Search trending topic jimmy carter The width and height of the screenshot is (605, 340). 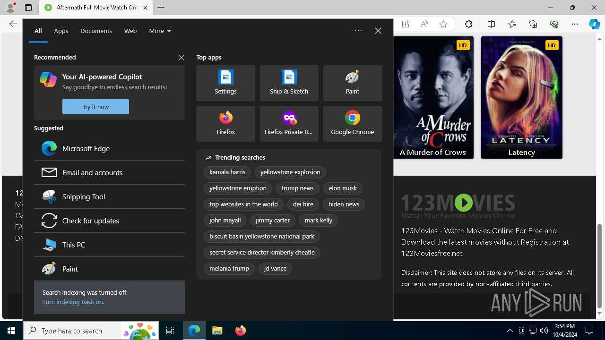pyautogui.click(x=273, y=220)
